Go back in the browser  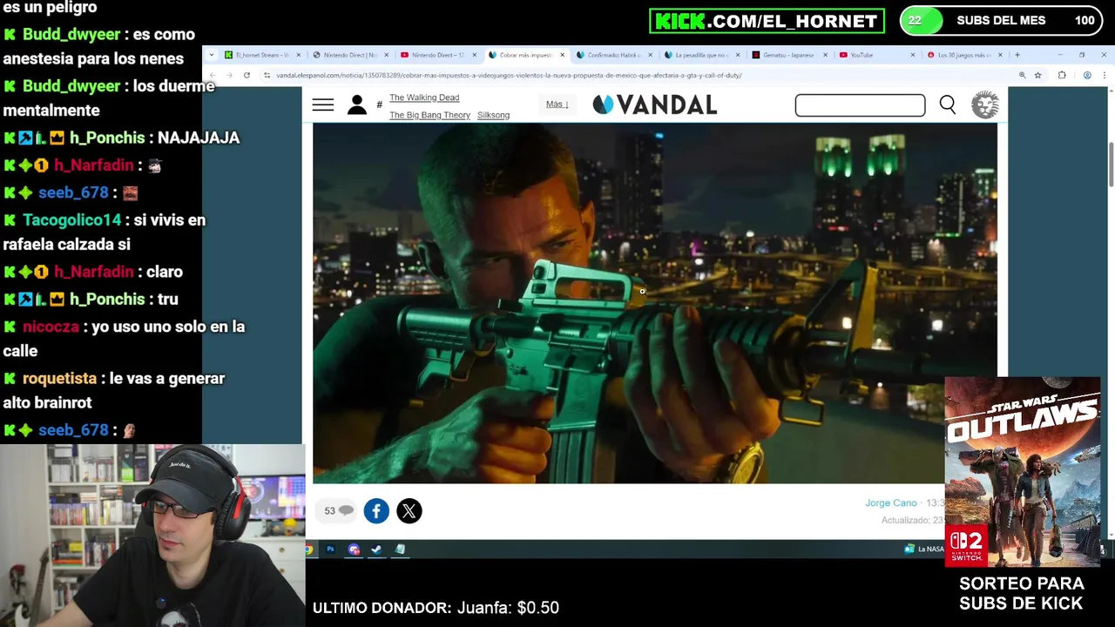213,75
